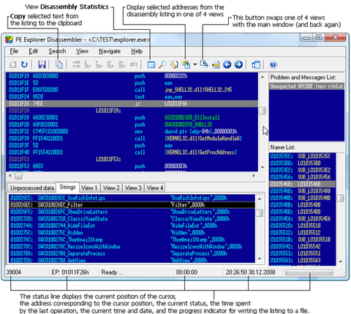Toggle the panel layout toolbar icon

256,65
